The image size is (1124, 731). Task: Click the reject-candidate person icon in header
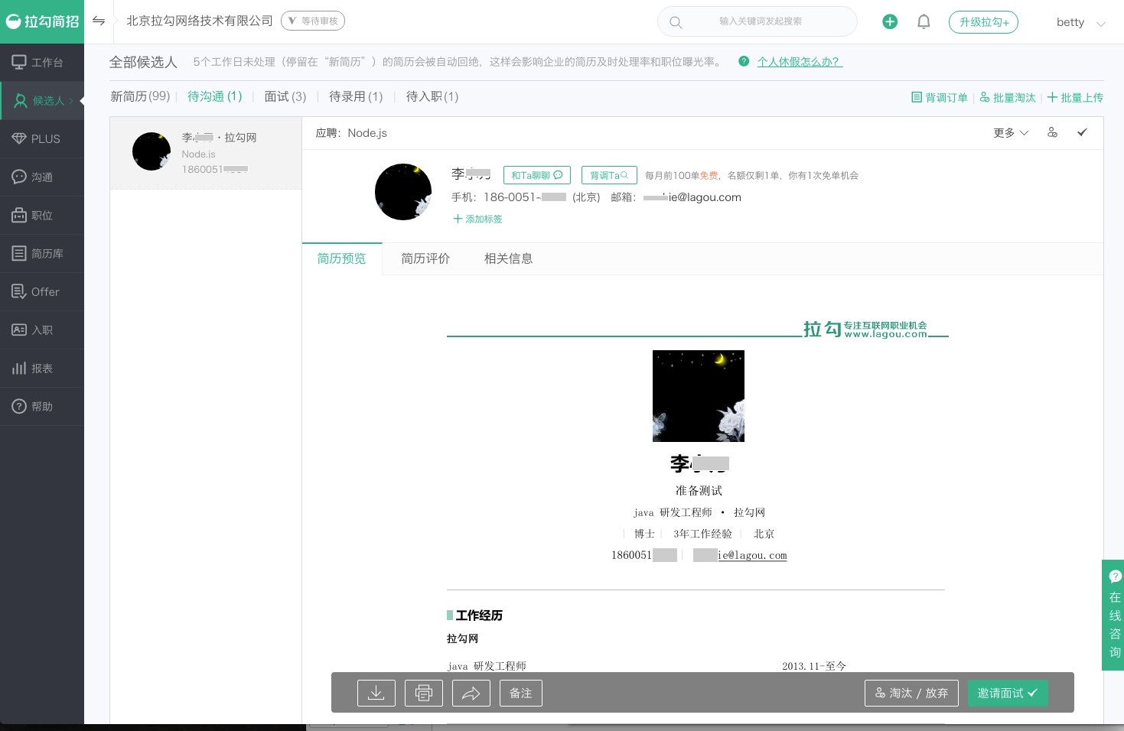click(x=1053, y=132)
